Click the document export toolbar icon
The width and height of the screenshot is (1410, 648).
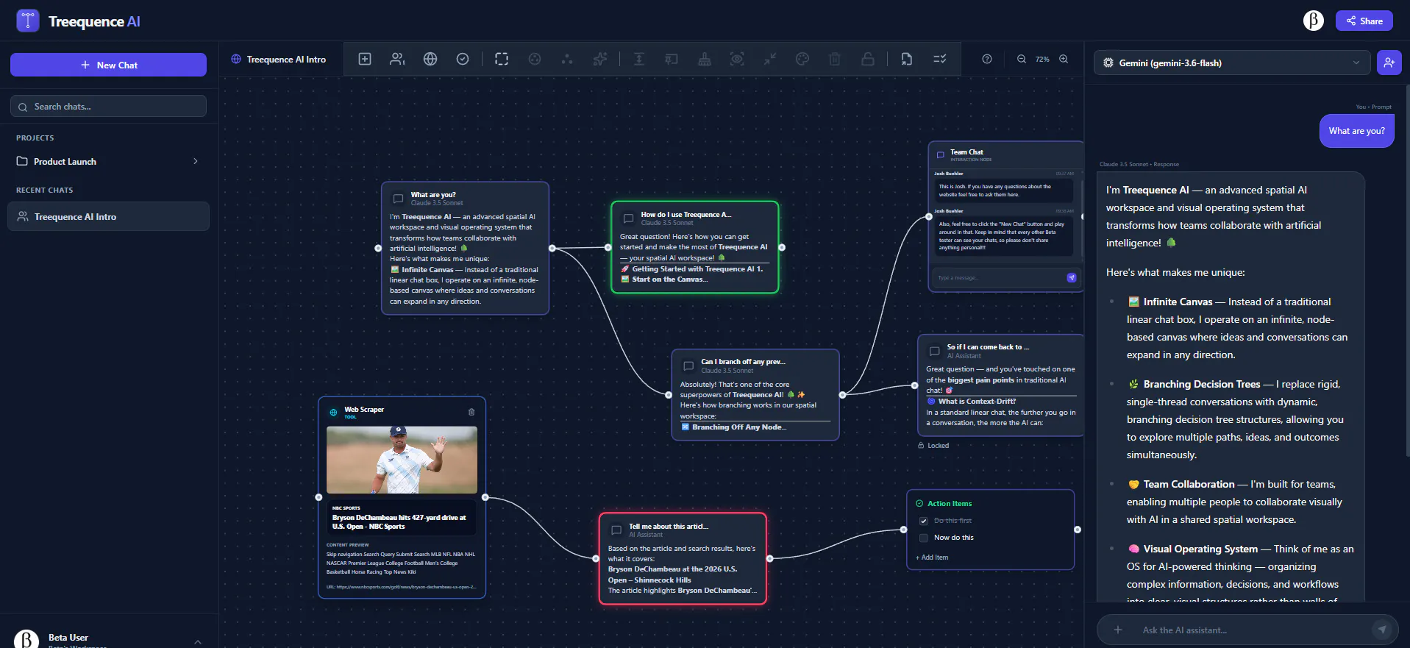coord(907,59)
